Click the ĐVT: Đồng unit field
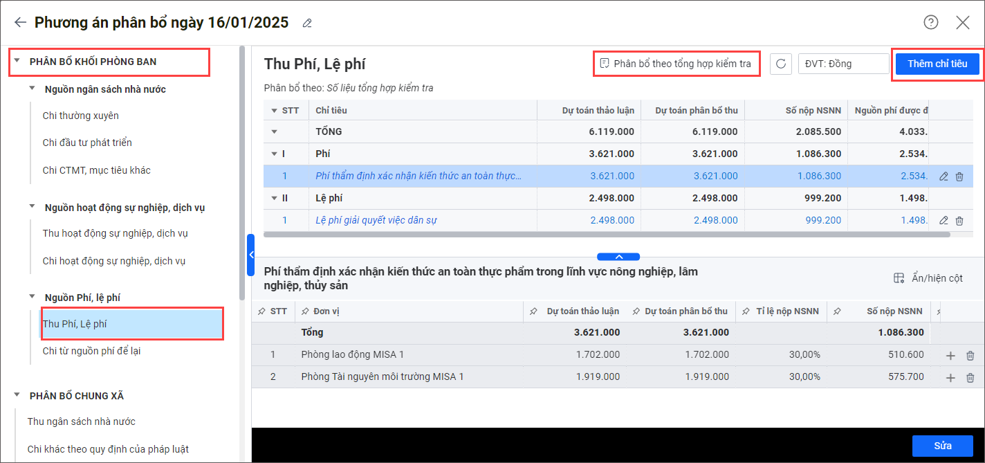The image size is (985, 463). (x=843, y=64)
